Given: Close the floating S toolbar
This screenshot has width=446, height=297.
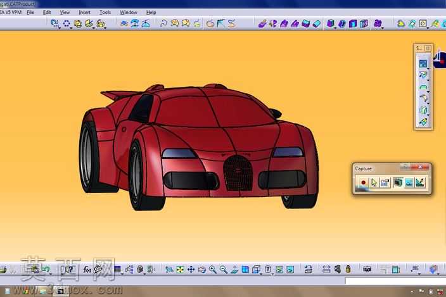Looking at the screenshot, I should [x=427, y=48].
